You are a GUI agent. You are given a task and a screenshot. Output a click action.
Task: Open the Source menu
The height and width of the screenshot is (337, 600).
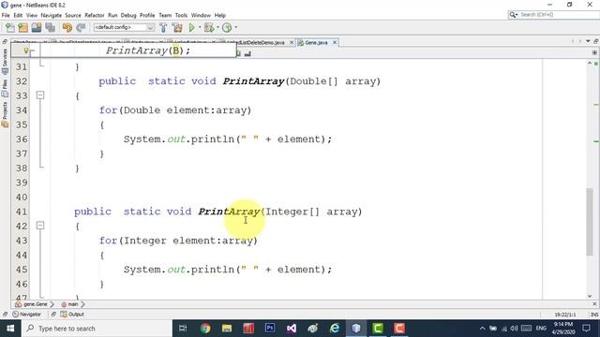click(x=73, y=15)
